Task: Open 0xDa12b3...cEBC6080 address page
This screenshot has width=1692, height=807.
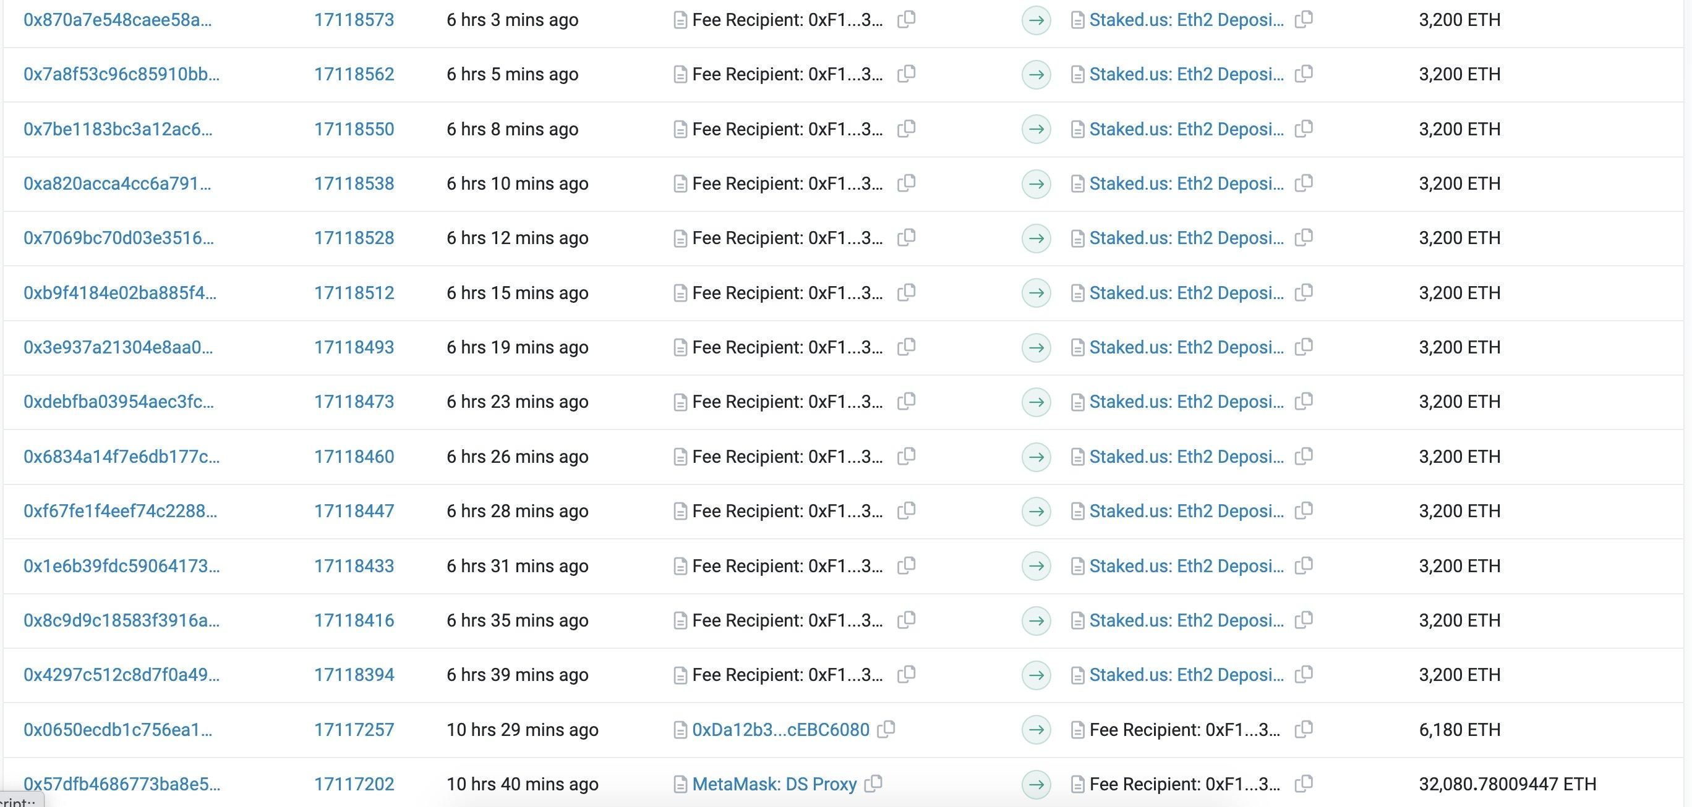Action: click(x=780, y=730)
